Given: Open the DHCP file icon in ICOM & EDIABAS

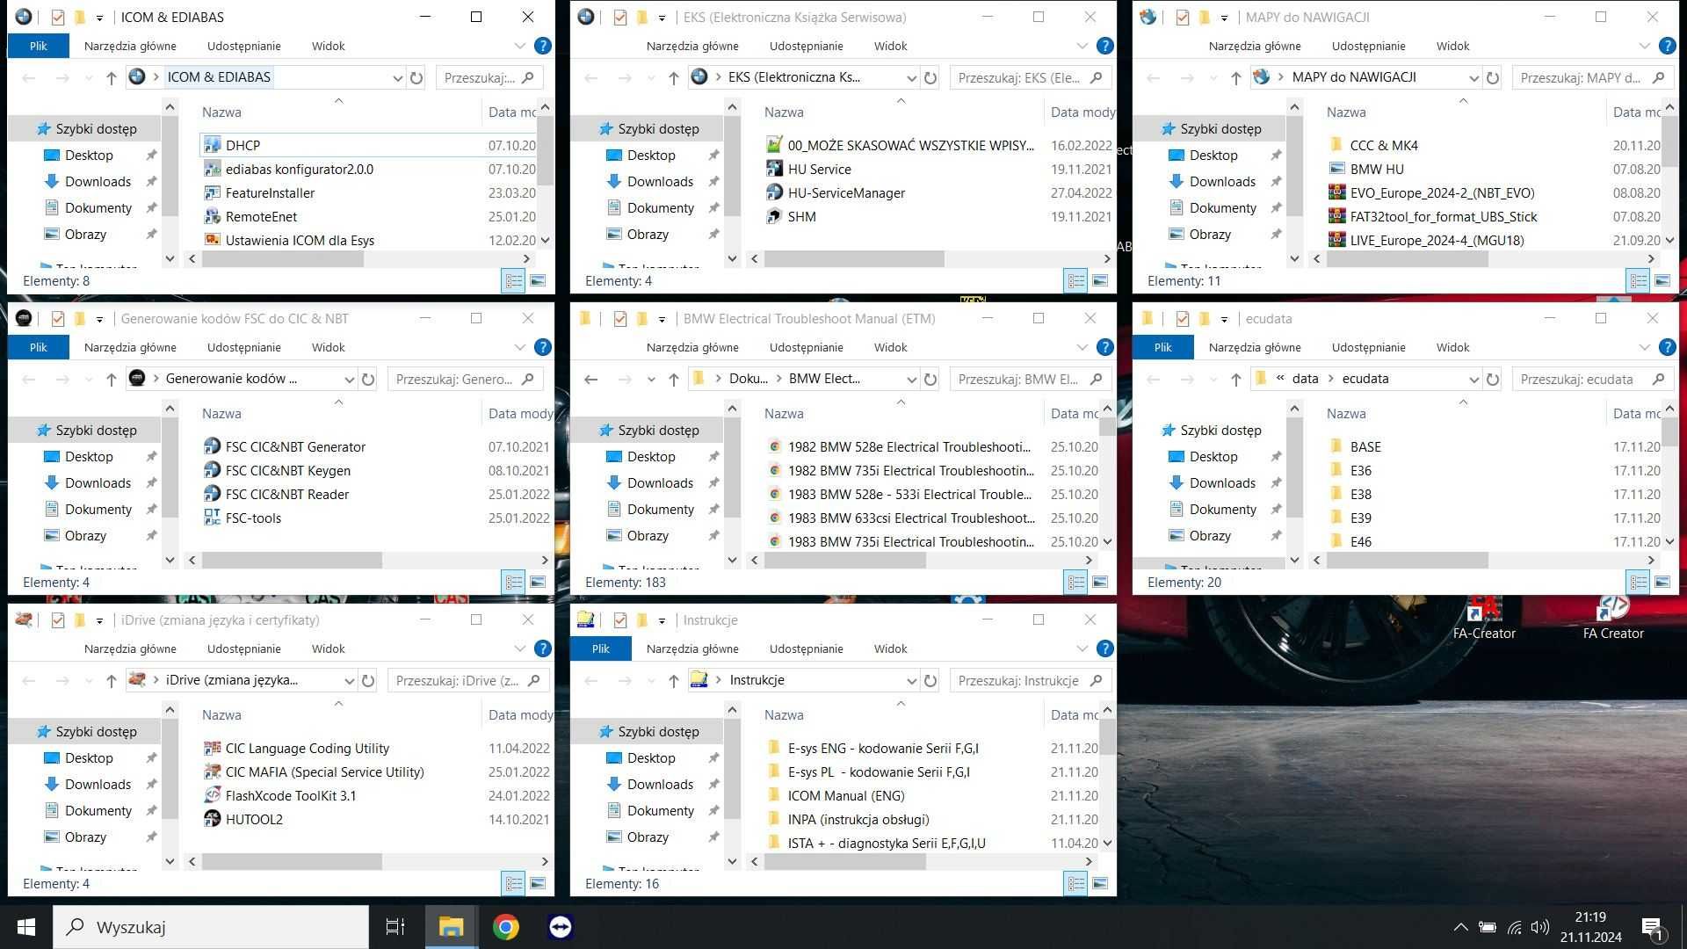Looking at the screenshot, I should 212,145.
